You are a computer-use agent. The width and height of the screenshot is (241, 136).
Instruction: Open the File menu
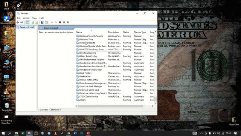pyautogui.click(x=19, y=18)
